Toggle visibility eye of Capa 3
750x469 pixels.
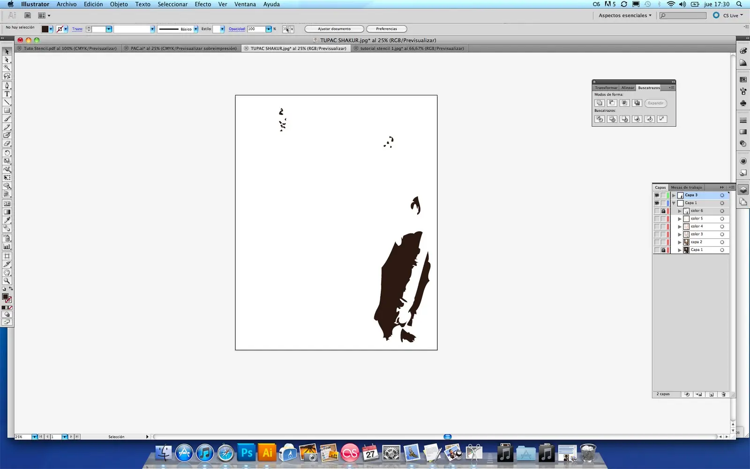pyautogui.click(x=657, y=195)
